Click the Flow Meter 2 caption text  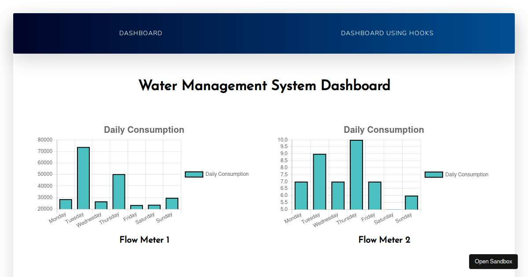click(x=384, y=240)
